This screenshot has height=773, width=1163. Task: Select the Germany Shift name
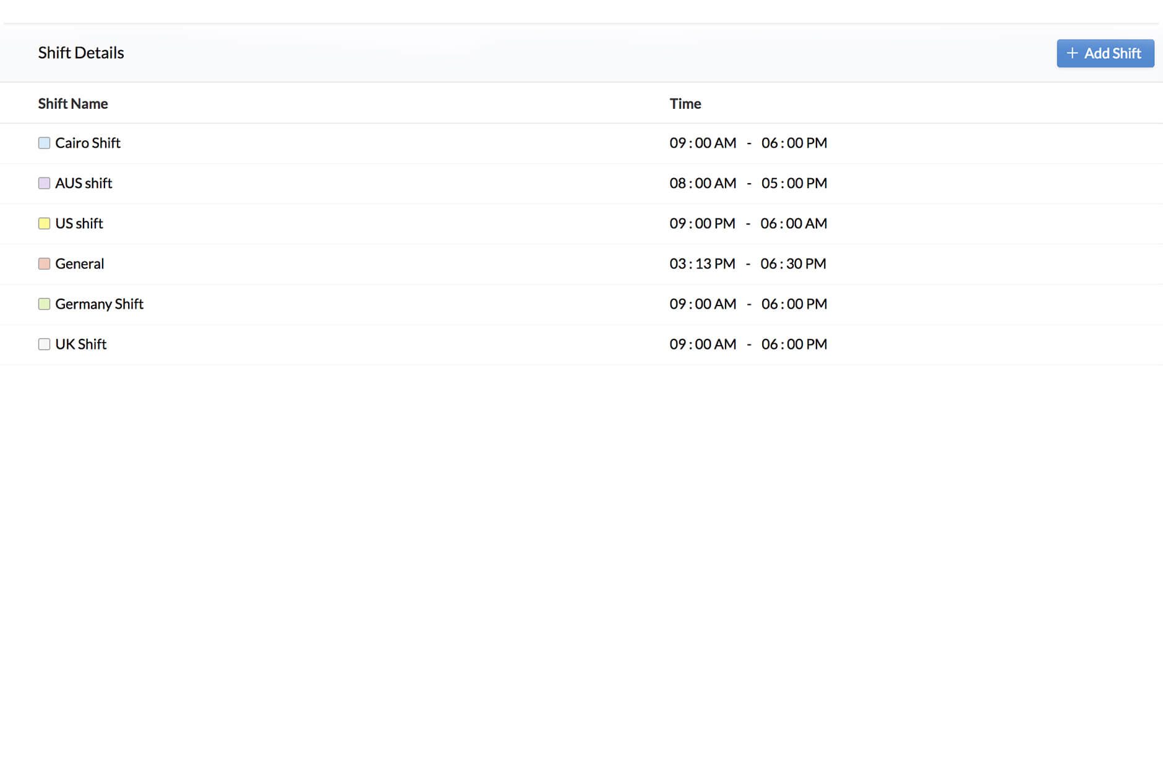[99, 304]
